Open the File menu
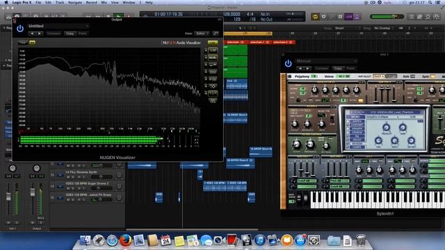445x250 pixels. coord(38,2)
